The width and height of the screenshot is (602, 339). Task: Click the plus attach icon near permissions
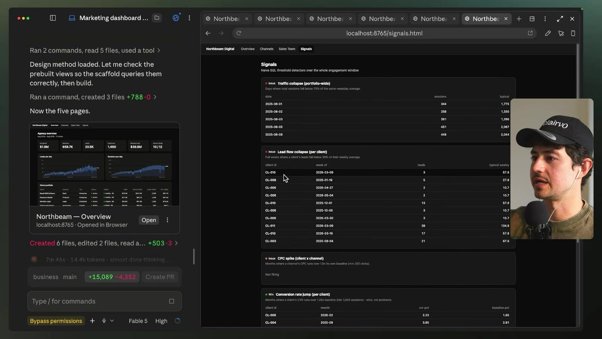[x=92, y=321]
